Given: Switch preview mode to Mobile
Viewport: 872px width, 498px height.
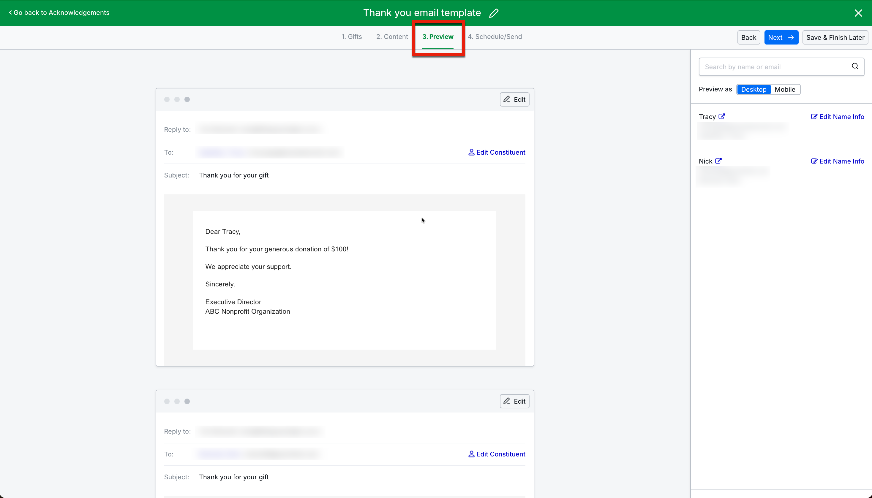Looking at the screenshot, I should point(785,89).
